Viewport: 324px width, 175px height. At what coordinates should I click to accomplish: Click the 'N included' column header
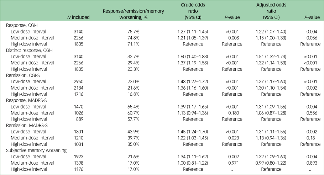click(79, 17)
